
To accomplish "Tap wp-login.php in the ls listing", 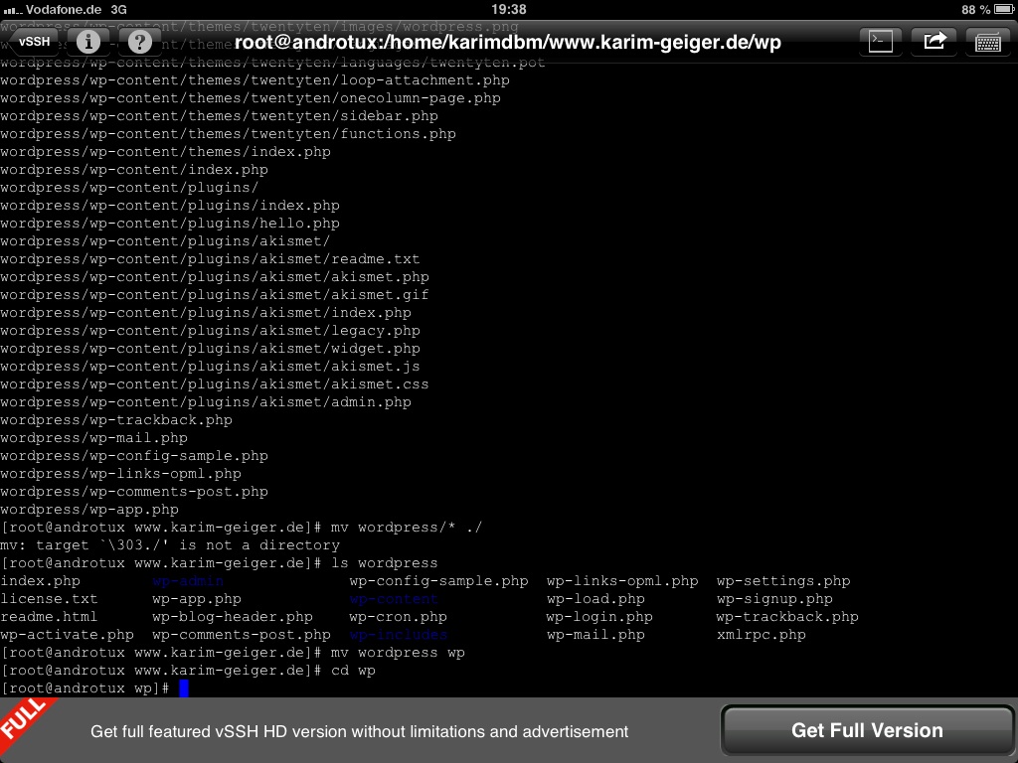I will click(599, 617).
